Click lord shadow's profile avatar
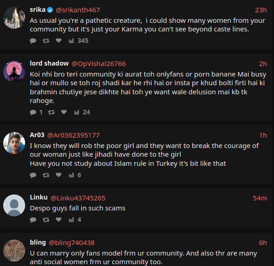The height and width of the screenshot is (266, 274). [14, 72]
